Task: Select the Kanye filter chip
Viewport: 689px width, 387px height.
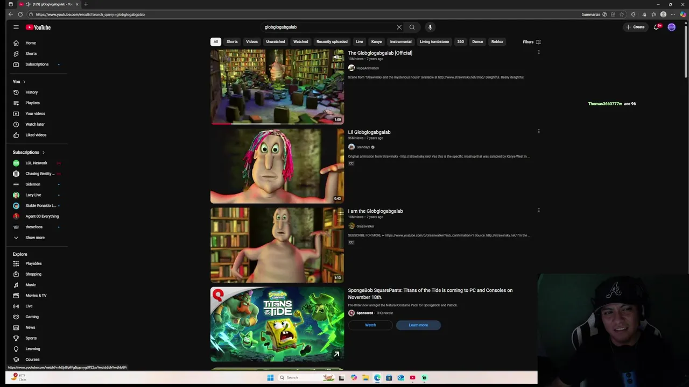Action: tap(376, 41)
